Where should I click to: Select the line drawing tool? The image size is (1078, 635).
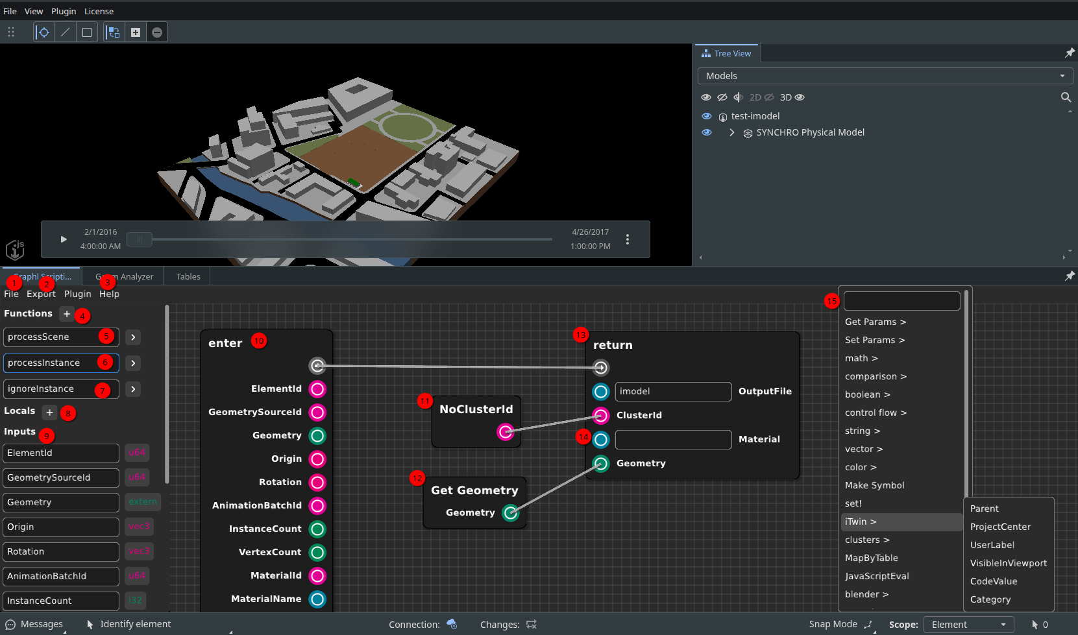pyautogui.click(x=66, y=32)
